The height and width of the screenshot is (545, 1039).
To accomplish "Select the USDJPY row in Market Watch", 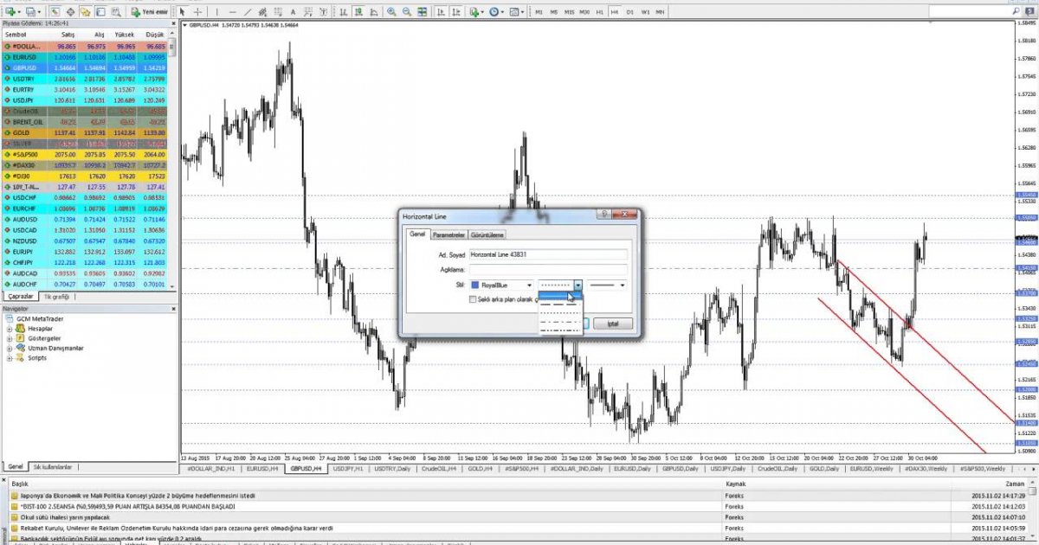I will [x=87, y=99].
